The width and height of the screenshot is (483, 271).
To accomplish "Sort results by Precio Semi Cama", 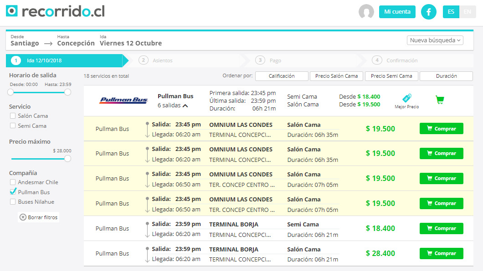I will (x=391, y=76).
